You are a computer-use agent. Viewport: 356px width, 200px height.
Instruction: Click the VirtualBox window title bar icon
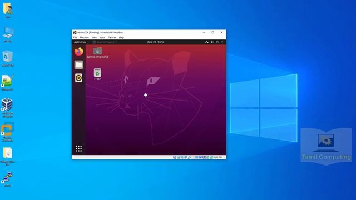(75, 32)
